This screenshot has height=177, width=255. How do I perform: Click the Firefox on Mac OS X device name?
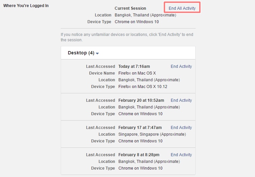[x=137, y=73]
